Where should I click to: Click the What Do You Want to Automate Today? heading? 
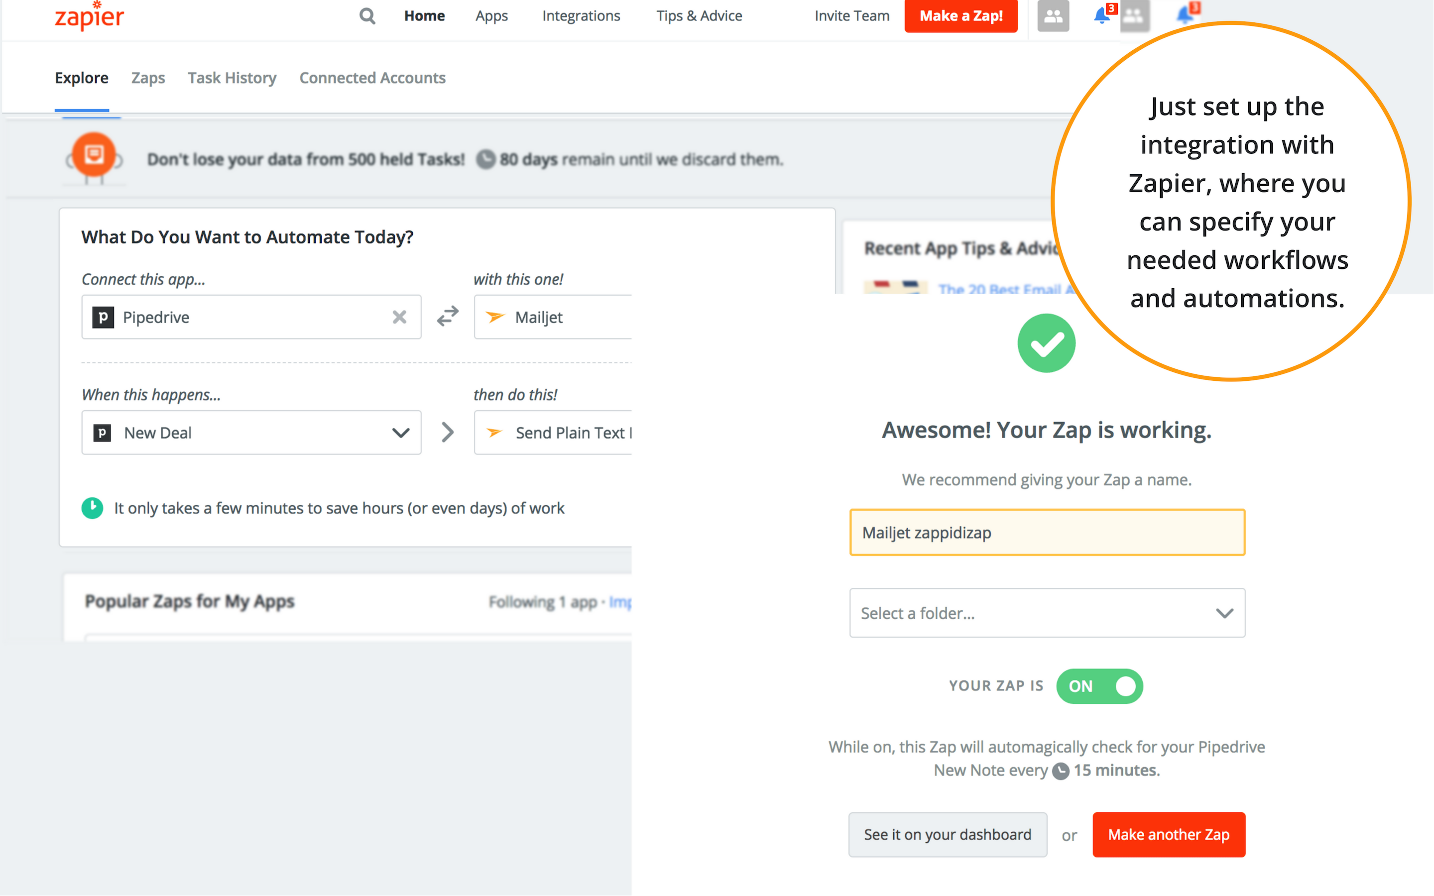[x=247, y=237]
